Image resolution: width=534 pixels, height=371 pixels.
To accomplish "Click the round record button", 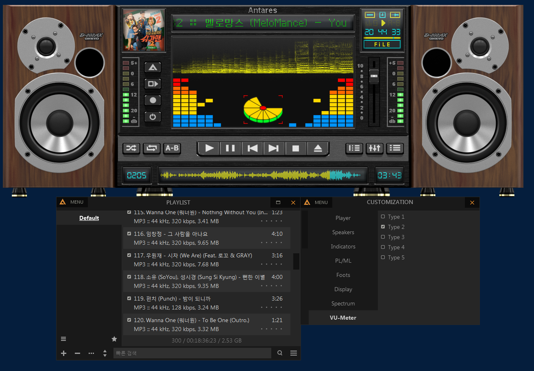I will tap(153, 100).
